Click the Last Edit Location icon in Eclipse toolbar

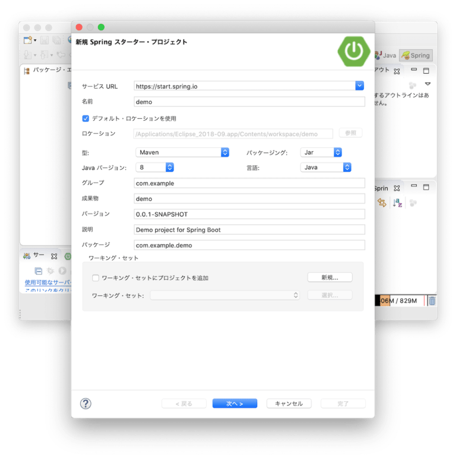(x=61, y=55)
